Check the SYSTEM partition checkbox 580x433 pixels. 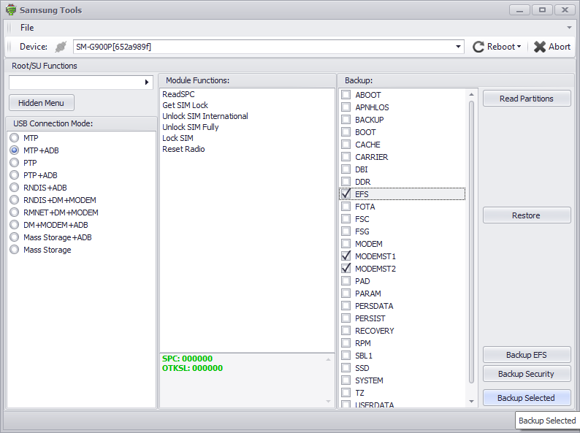tap(346, 380)
